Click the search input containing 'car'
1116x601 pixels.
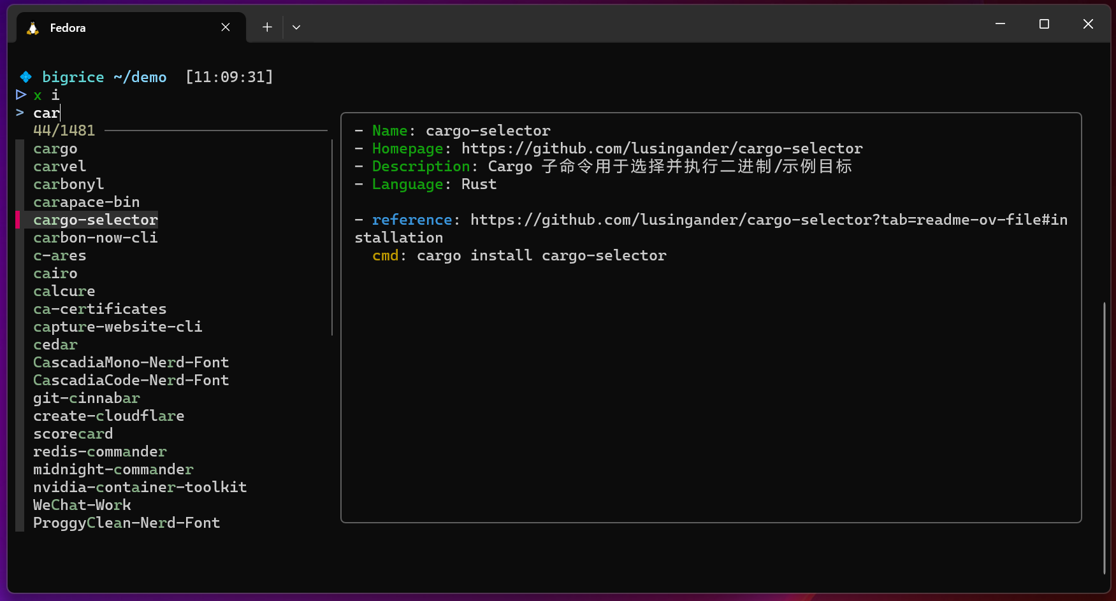47,113
